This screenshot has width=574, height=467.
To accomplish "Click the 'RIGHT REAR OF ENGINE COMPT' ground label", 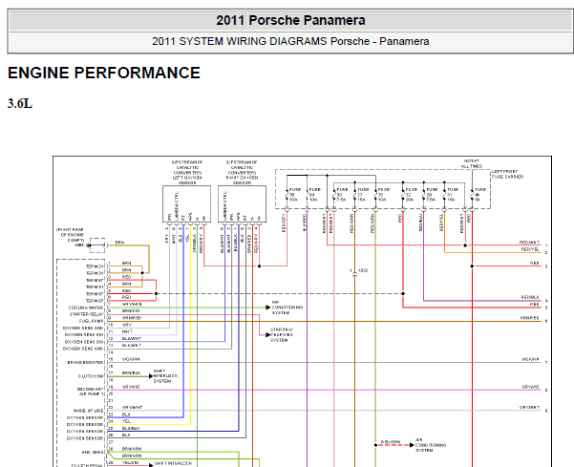I will tap(71, 237).
